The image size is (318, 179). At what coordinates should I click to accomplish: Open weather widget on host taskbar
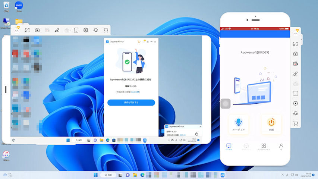(x=8, y=175)
